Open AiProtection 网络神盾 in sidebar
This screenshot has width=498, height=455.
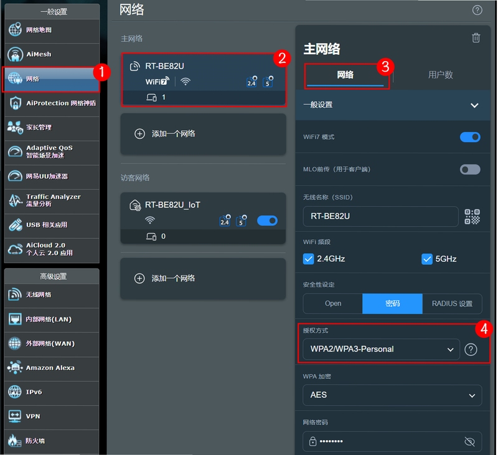point(52,103)
